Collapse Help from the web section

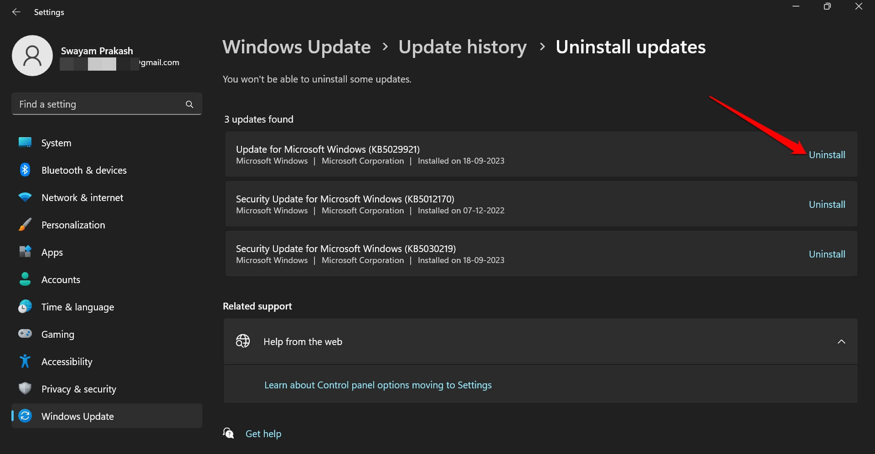pyautogui.click(x=841, y=341)
